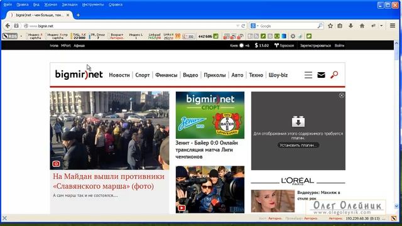Open the Видео section
The image size is (402, 226).
click(x=190, y=75)
